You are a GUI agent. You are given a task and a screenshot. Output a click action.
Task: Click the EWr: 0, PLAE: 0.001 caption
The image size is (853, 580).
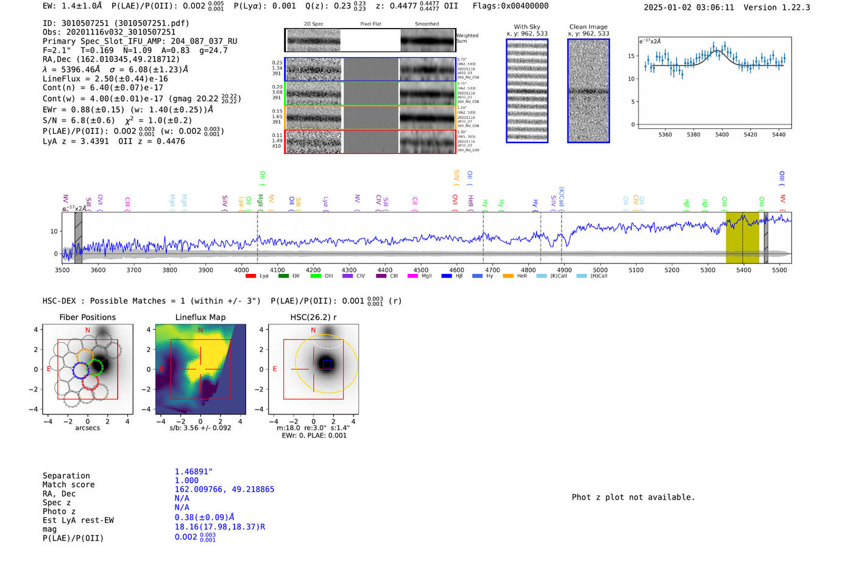tap(314, 435)
